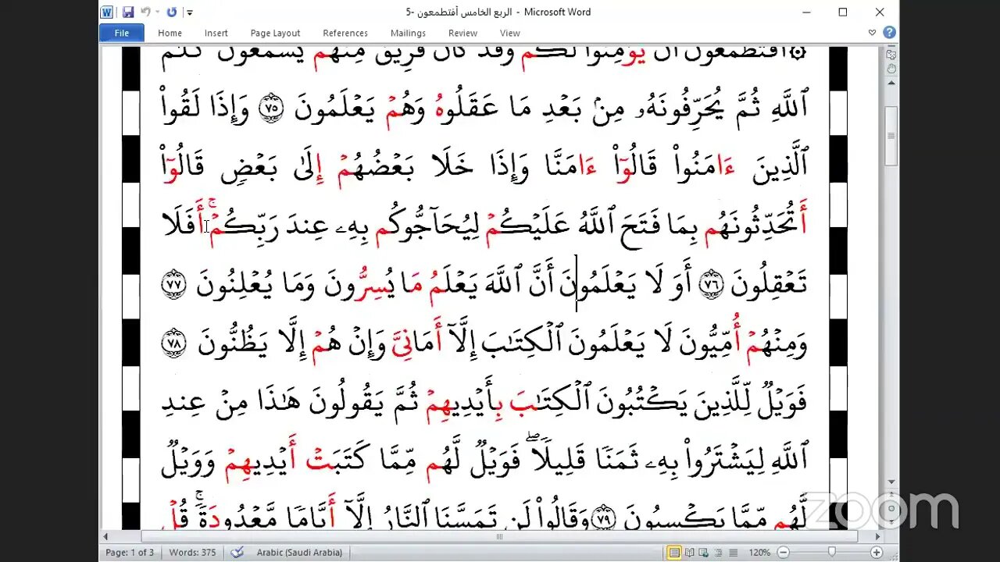Click the vertical scrollbar down arrow

[x=891, y=482]
